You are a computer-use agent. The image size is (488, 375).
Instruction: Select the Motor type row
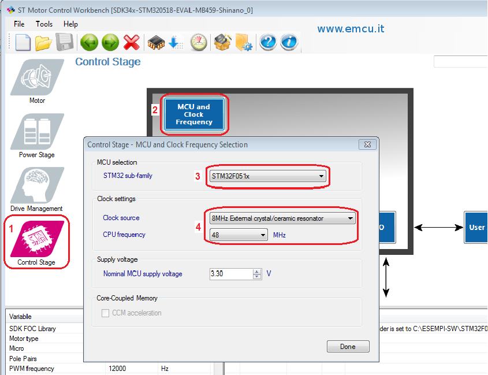click(x=45, y=339)
